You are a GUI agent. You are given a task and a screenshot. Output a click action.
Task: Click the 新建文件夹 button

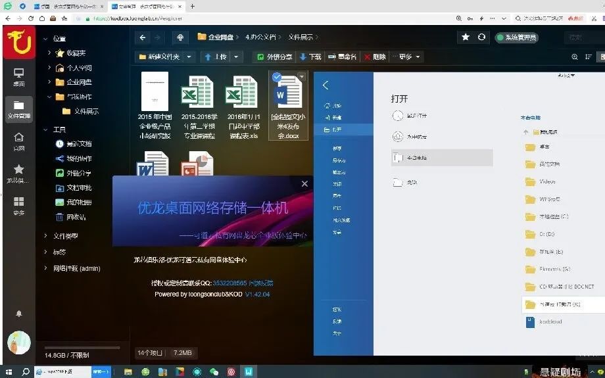(x=159, y=57)
